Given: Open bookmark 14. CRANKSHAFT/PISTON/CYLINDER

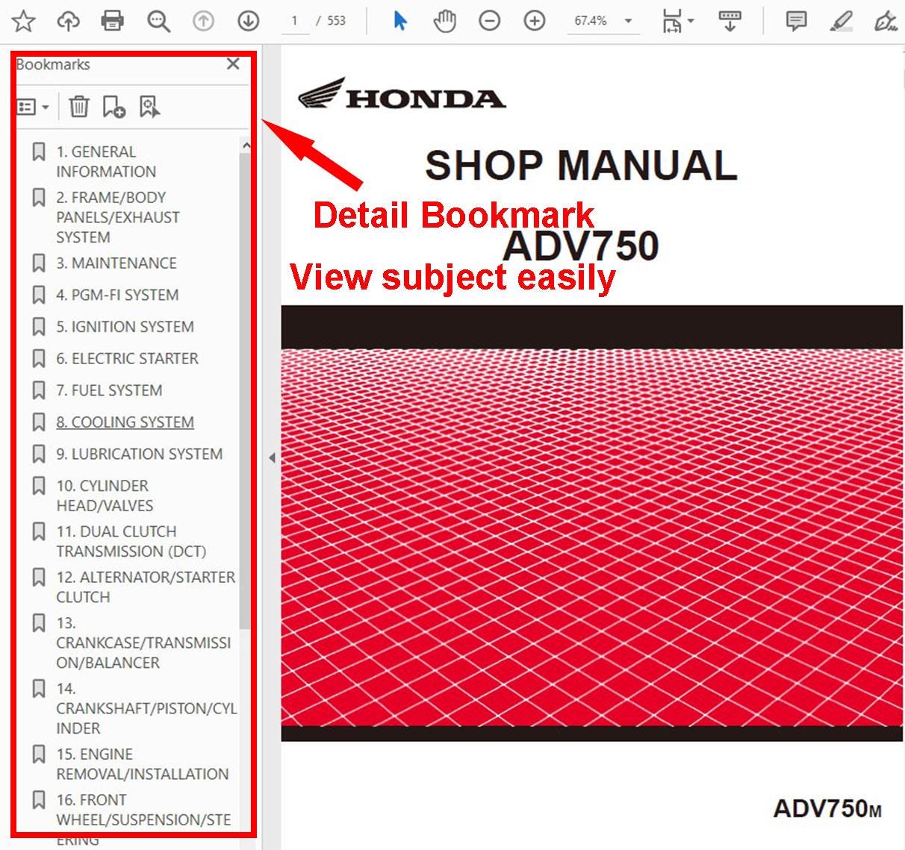Looking at the screenshot, I should [146, 708].
